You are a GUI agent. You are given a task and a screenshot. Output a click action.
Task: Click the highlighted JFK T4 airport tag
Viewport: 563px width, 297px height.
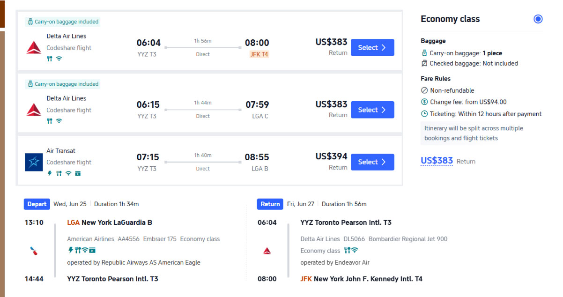[259, 54]
